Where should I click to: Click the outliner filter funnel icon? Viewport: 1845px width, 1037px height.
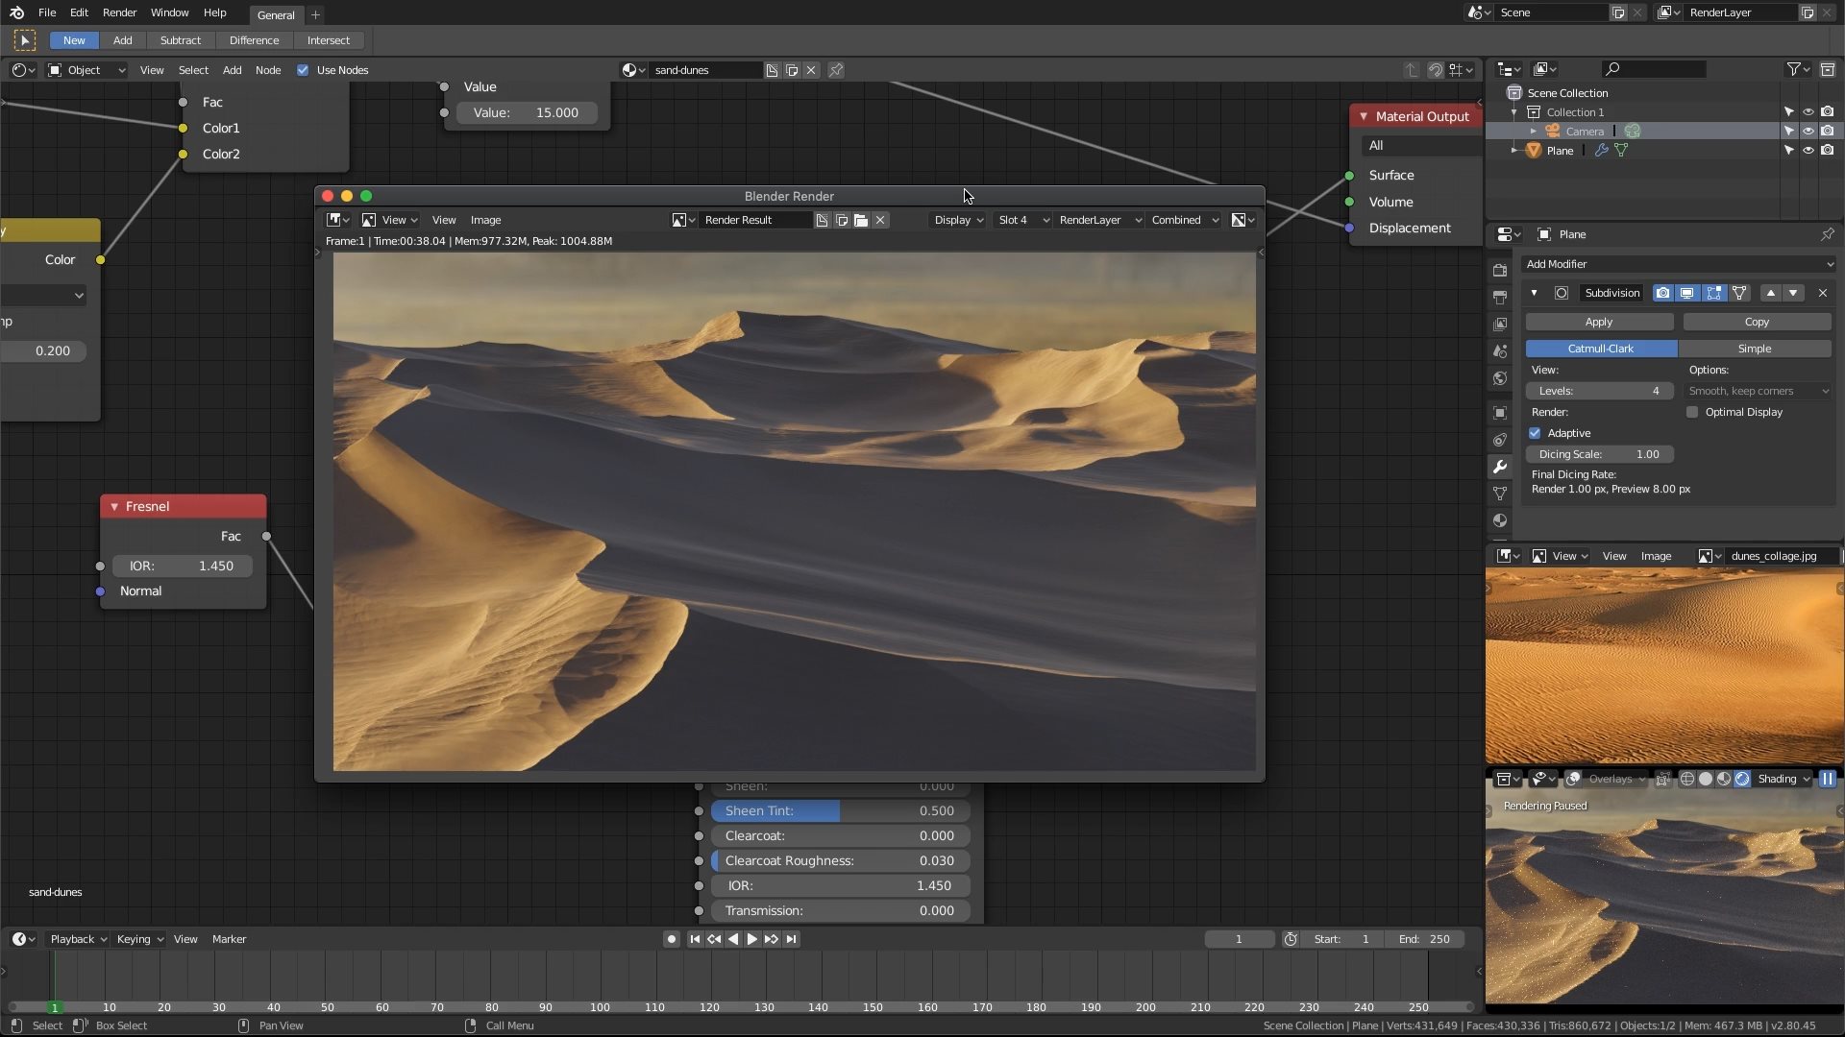click(1793, 69)
